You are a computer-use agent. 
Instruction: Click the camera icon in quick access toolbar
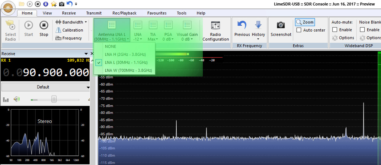(x=62, y=4)
